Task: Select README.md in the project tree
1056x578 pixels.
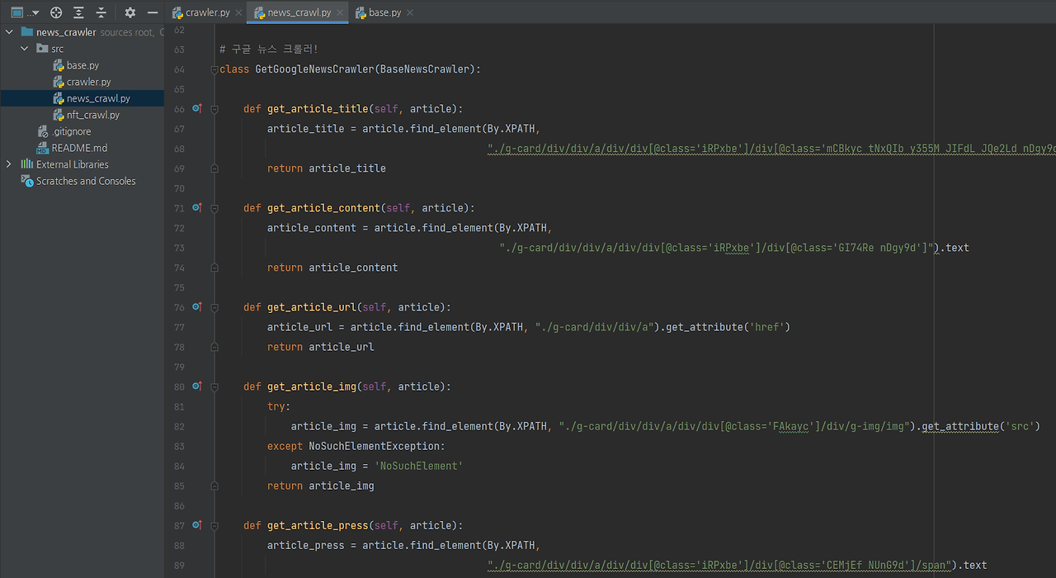Action: (x=79, y=148)
